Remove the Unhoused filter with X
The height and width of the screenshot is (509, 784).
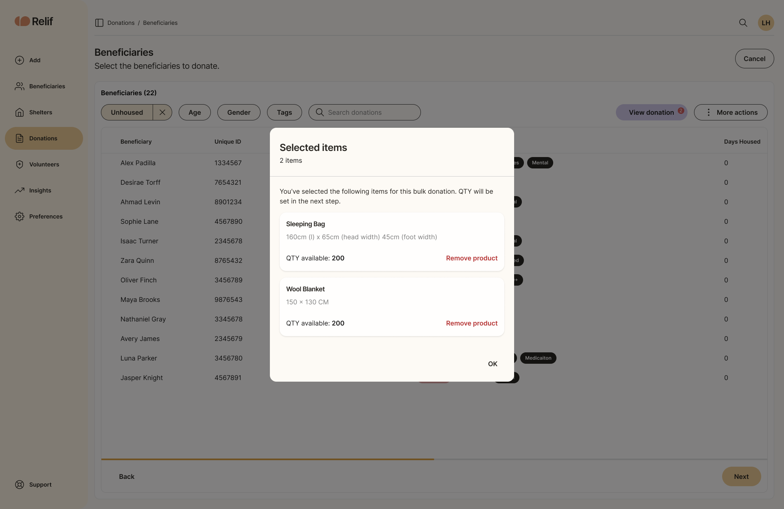pos(162,112)
